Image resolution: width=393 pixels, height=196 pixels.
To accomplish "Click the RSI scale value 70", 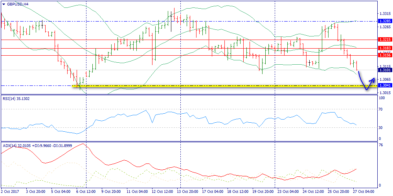I will [380, 109].
